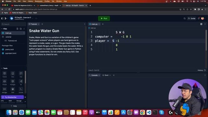Open pyproject.toml file

pos(11,53)
